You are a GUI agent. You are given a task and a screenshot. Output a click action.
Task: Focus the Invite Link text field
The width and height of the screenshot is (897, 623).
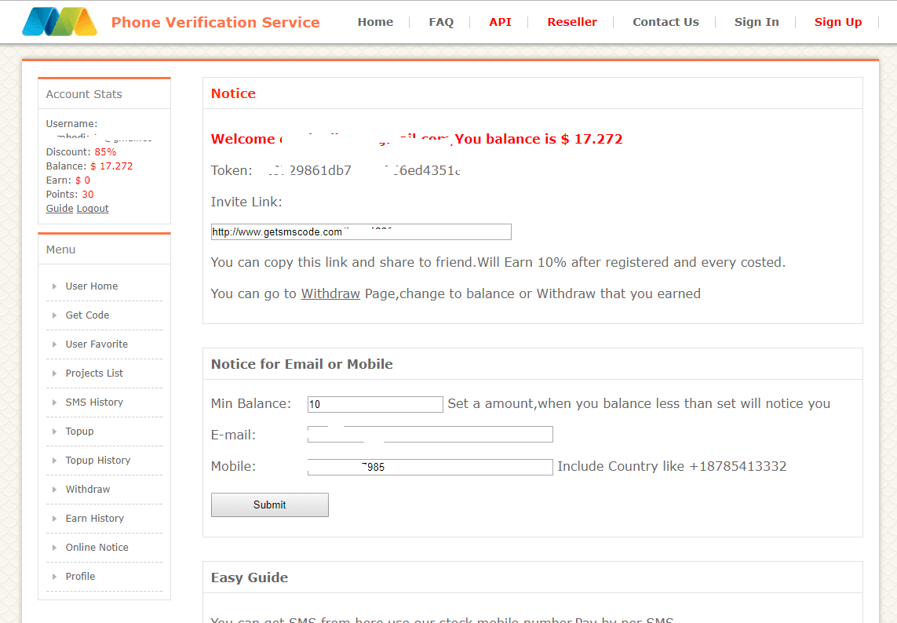click(361, 232)
